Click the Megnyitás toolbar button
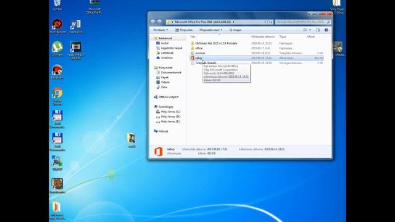395x222 pixels. 184,30
